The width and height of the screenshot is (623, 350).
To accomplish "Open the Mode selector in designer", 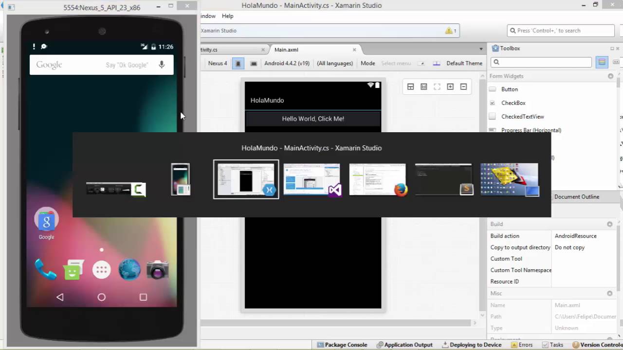I will coord(367,63).
